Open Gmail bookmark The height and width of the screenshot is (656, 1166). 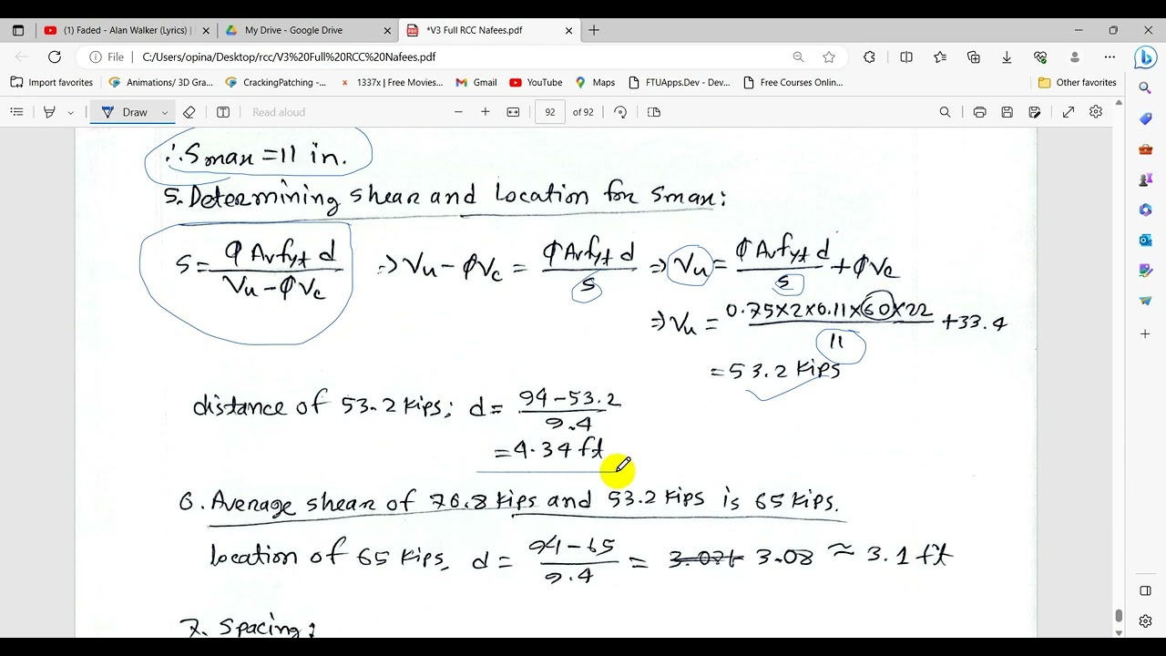476,82
